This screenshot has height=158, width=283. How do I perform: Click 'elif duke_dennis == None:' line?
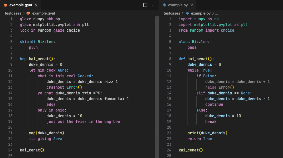click(224, 93)
